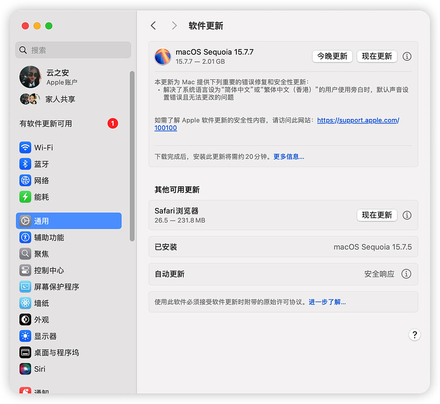This screenshot has height=404, width=440.
Task: Select 桌面与程序坞 in the sidebar
Action: 69,352
